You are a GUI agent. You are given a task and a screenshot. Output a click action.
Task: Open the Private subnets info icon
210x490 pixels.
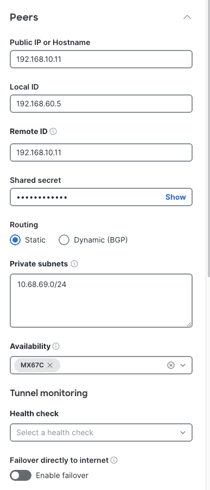[x=74, y=264]
